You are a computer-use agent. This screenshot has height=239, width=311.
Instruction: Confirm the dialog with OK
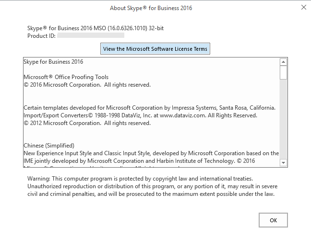click(273, 220)
